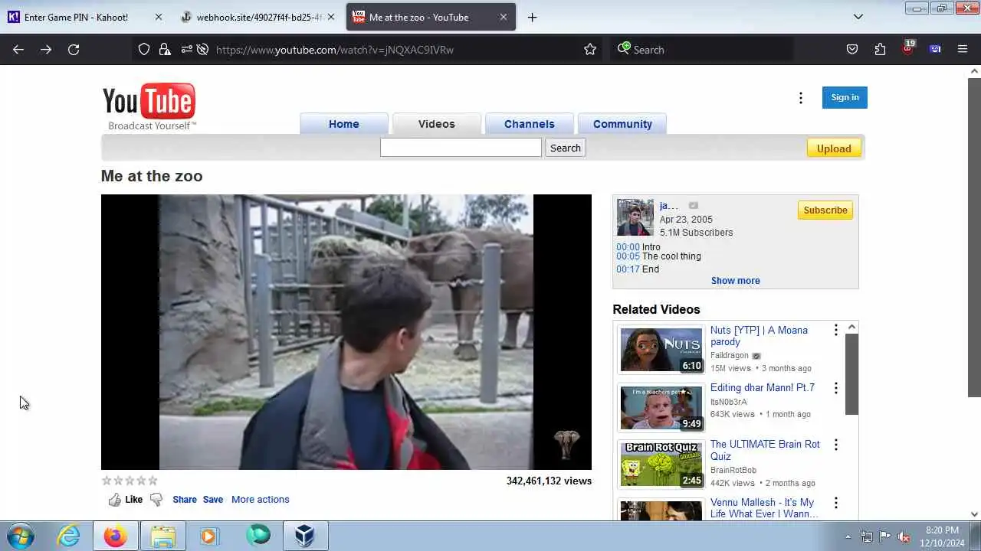Screen dimensions: 981x551
Task: Click the YouTube search text field
Action: pyautogui.click(x=461, y=148)
